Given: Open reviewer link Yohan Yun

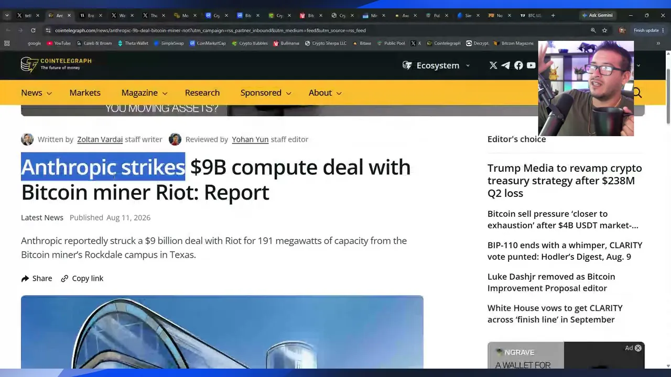Looking at the screenshot, I should tap(250, 139).
